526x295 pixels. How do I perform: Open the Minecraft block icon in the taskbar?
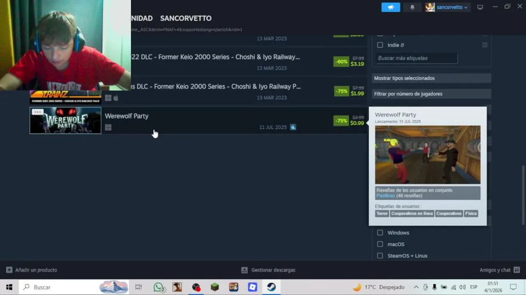(x=215, y=287)
